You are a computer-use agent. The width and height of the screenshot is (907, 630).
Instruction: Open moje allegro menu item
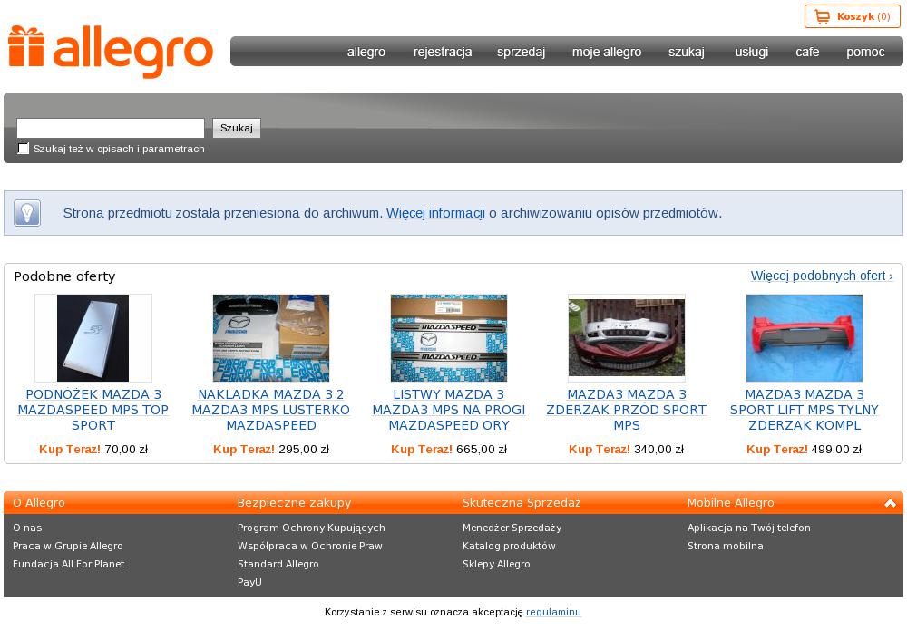[607, 52]
